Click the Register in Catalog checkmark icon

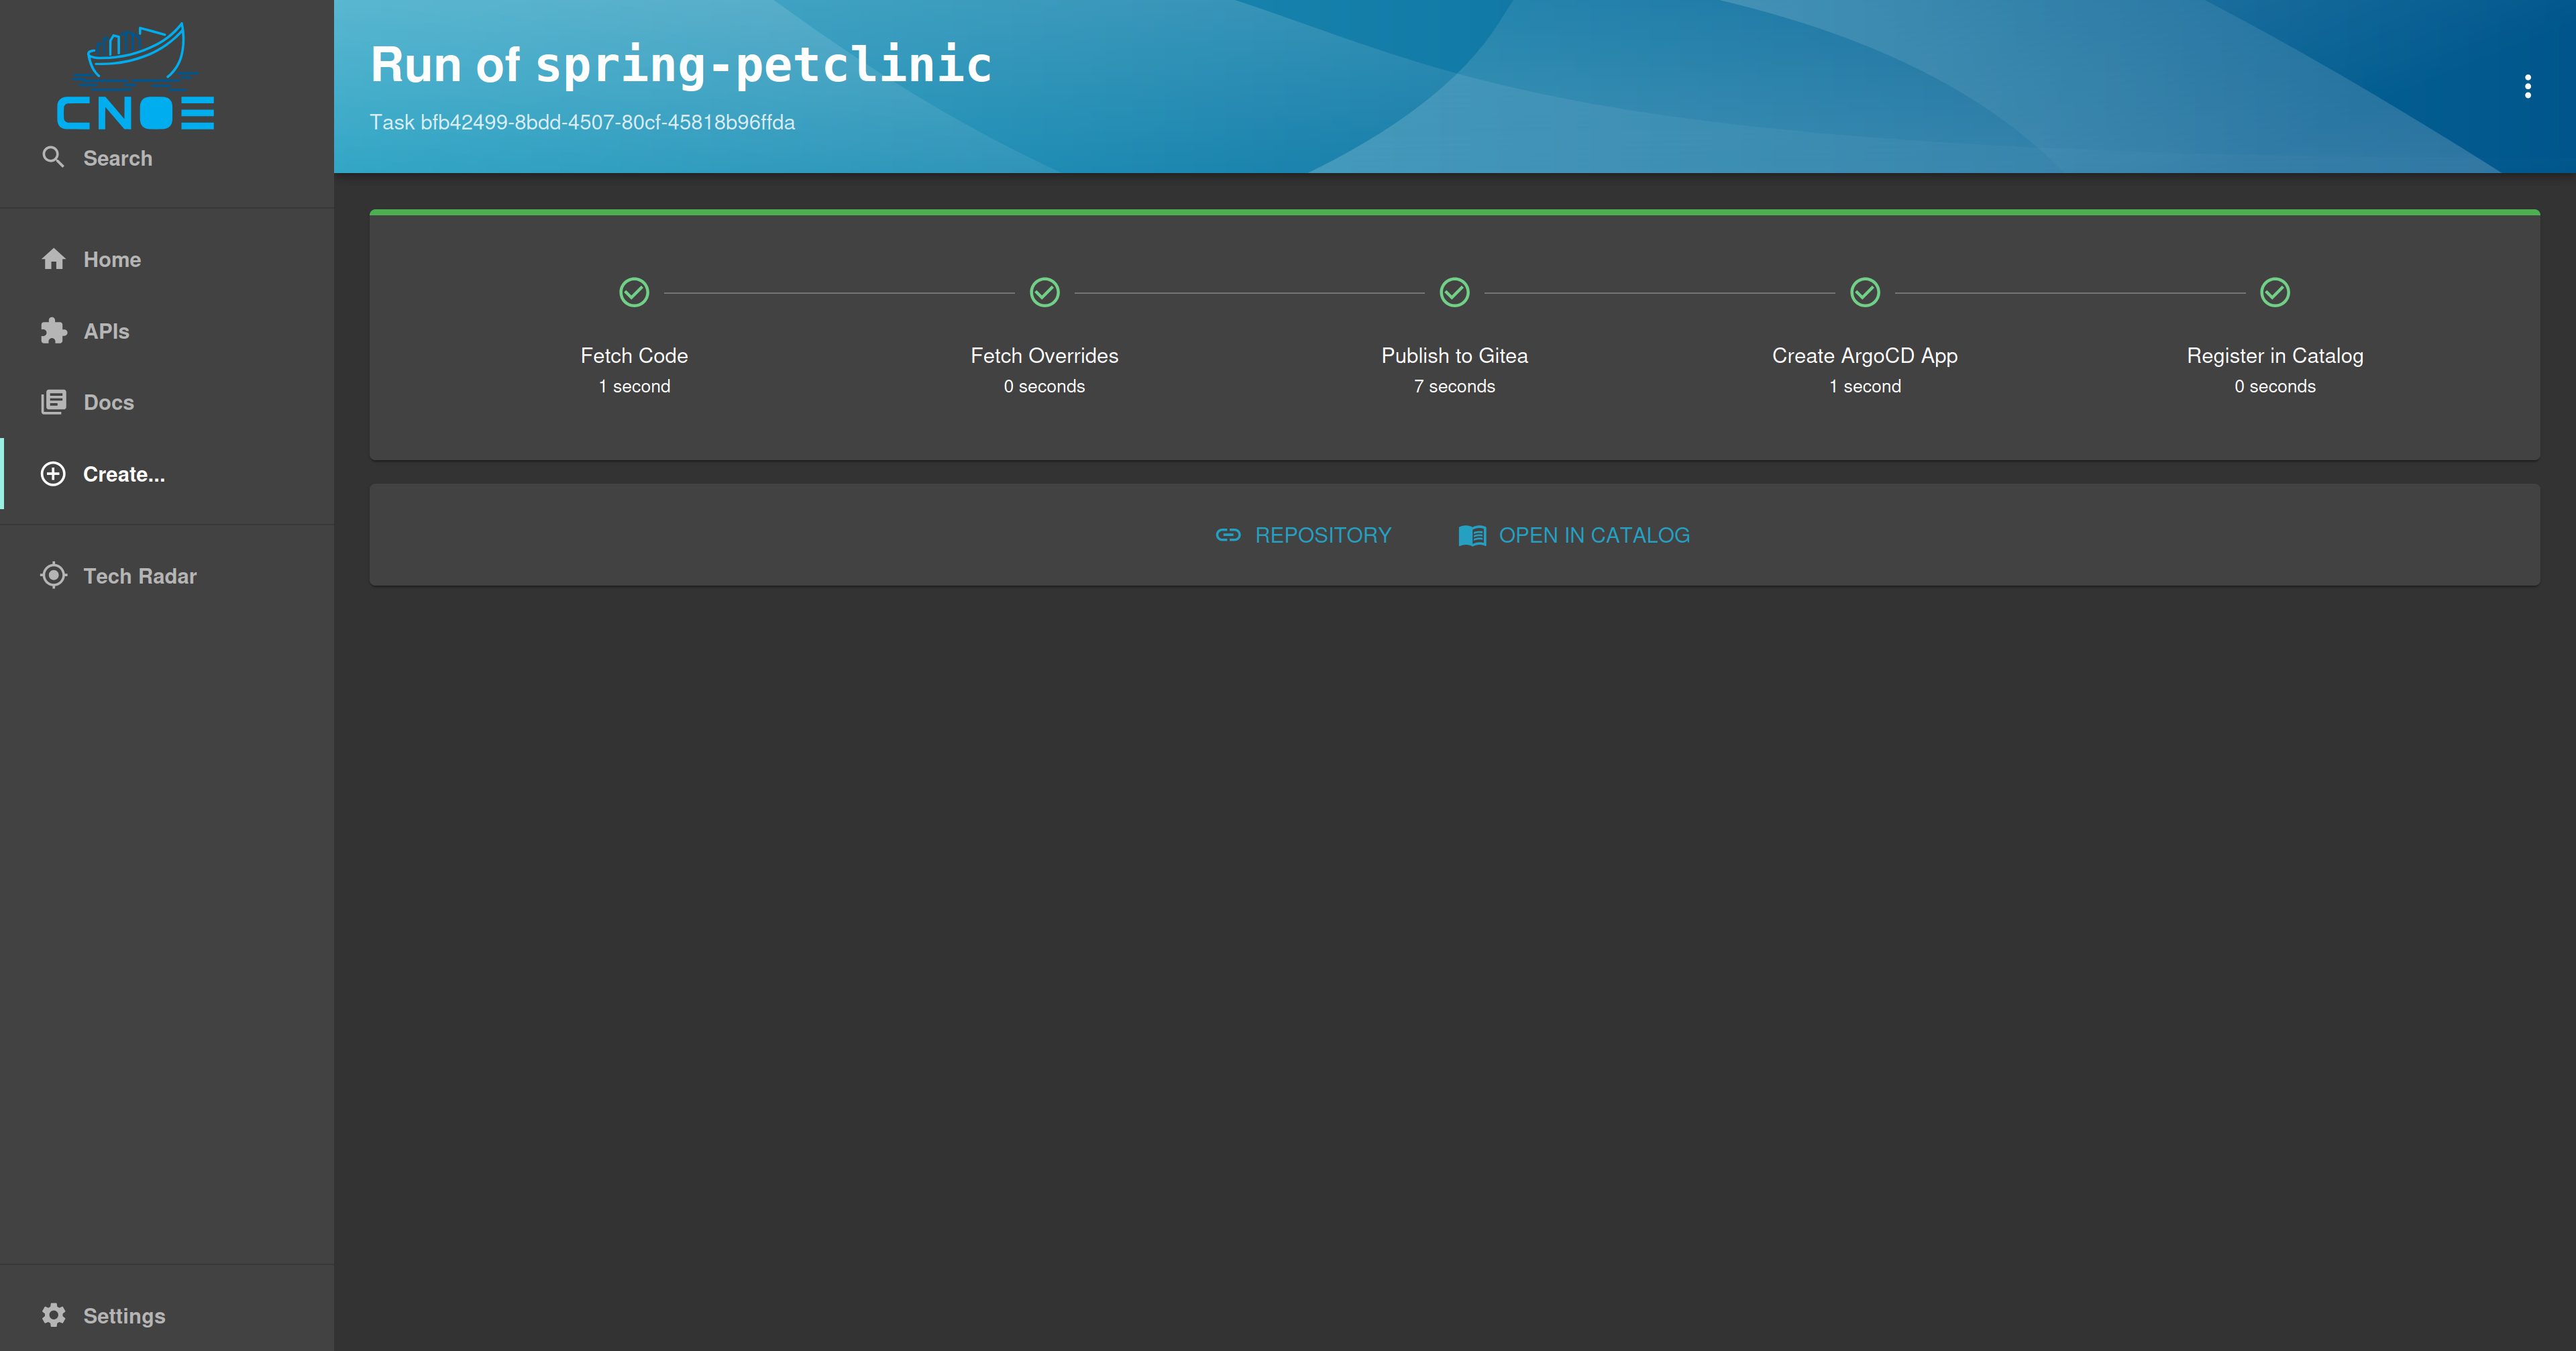click(2275, 292)
